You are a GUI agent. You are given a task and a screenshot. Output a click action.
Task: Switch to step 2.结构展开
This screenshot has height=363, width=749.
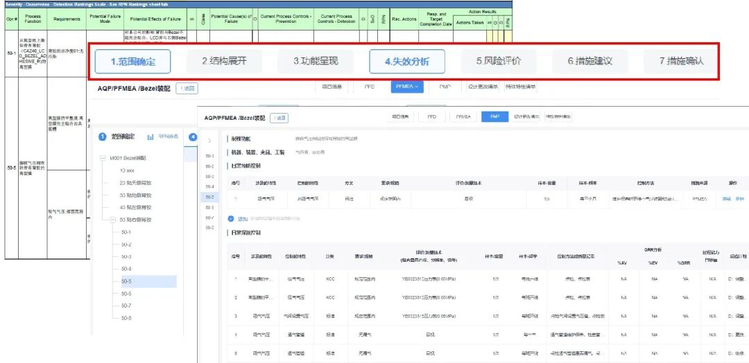[224, 62]
